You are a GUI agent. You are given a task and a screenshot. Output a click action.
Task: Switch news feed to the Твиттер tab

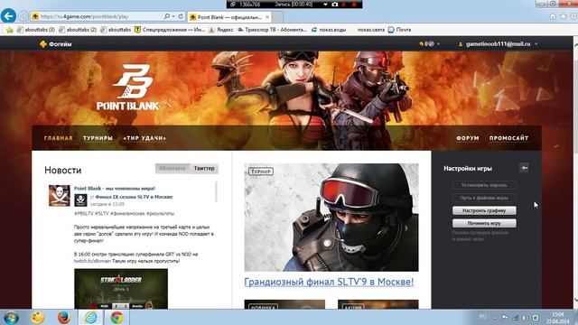pos(204,169)
